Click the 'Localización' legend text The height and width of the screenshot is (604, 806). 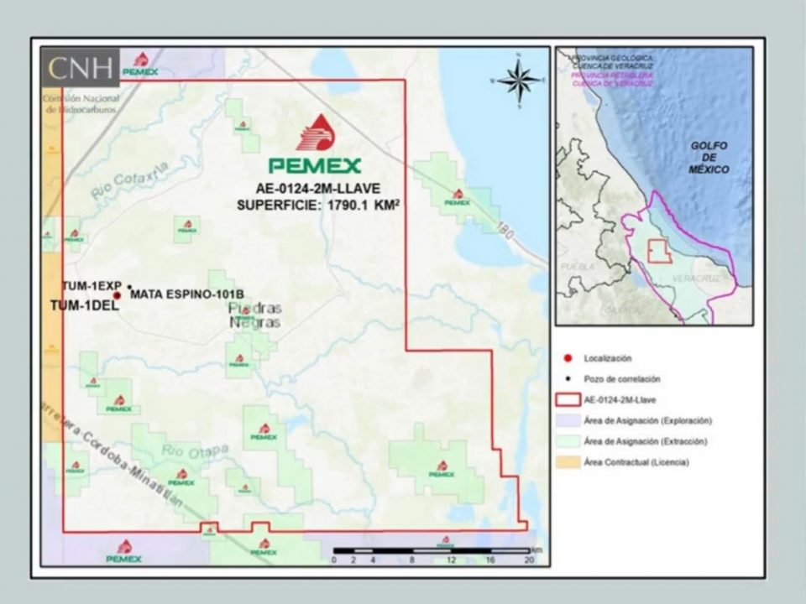[x=608, y=358]
